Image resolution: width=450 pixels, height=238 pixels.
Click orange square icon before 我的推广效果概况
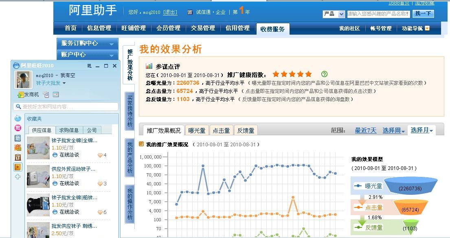tap(141, 144)
